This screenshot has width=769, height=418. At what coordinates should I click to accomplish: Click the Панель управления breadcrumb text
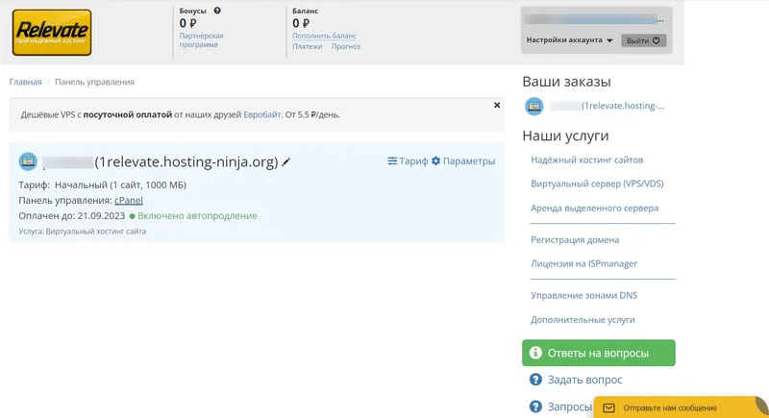tap(94, 82)
